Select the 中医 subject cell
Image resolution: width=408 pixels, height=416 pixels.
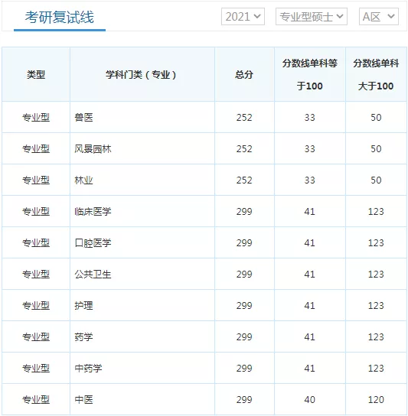[142, 399]
